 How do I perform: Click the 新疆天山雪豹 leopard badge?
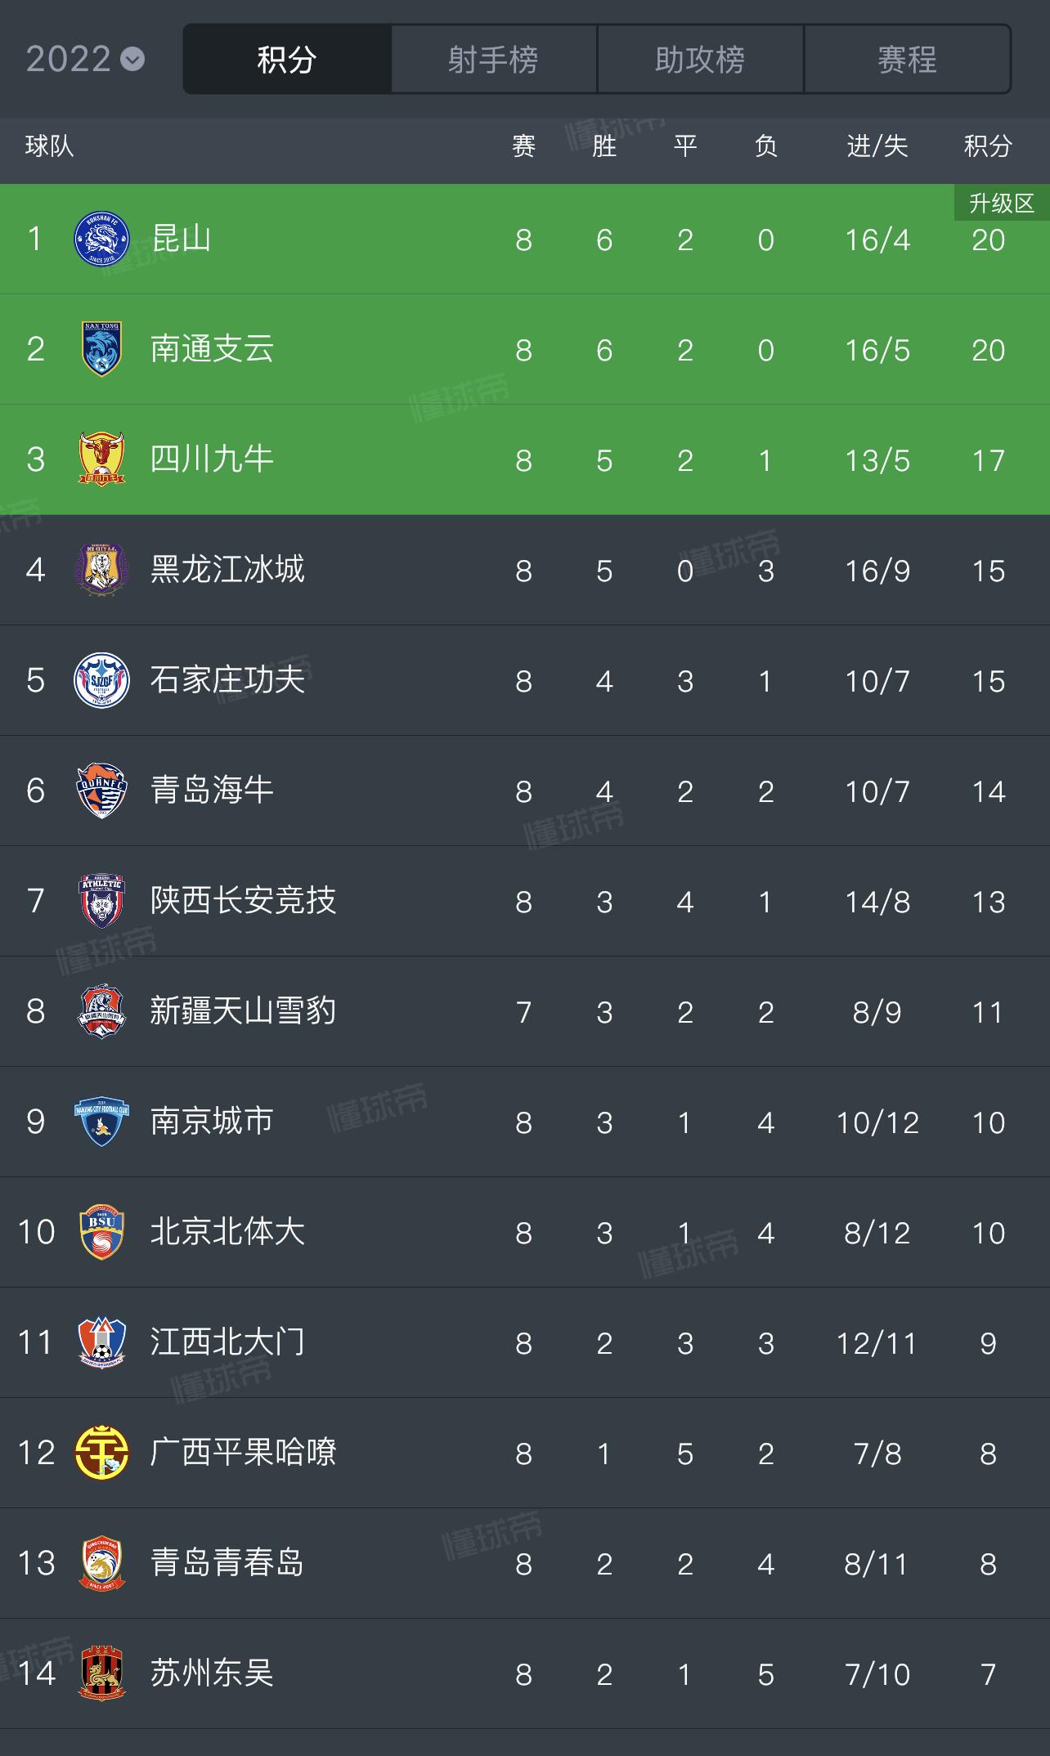point(101,1011)
